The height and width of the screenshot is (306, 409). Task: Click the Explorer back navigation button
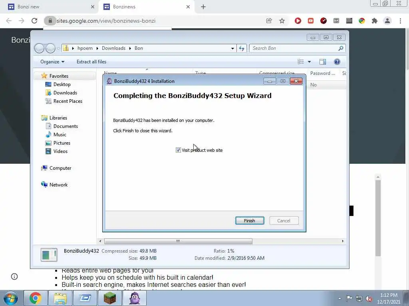tap(39, 48)
